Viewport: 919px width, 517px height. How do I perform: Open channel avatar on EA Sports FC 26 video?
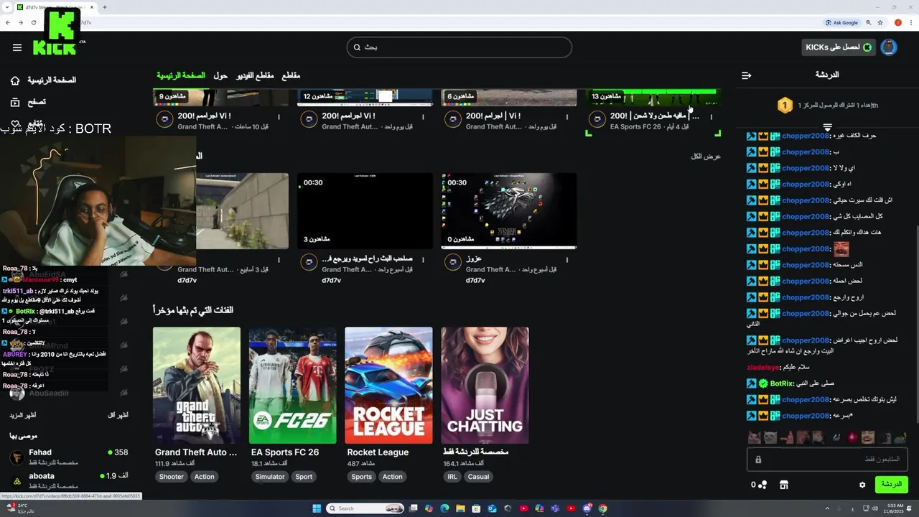click(x=597, y=119)
